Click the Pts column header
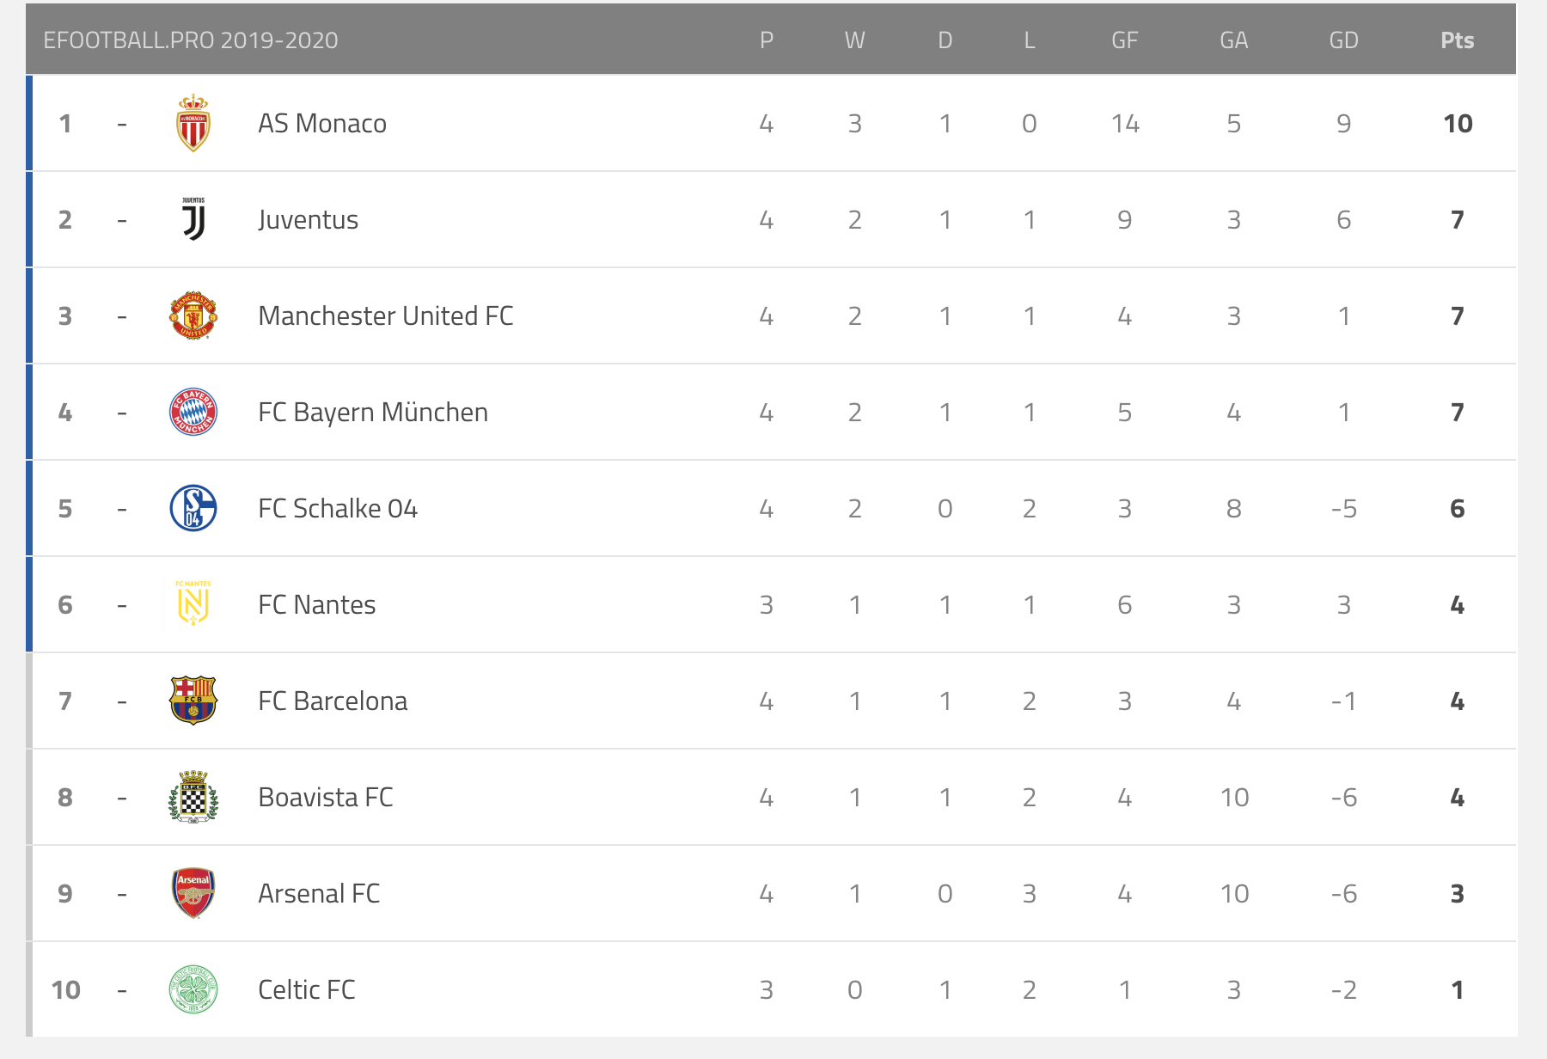1547x1059 pixels. coord(1458,40)
